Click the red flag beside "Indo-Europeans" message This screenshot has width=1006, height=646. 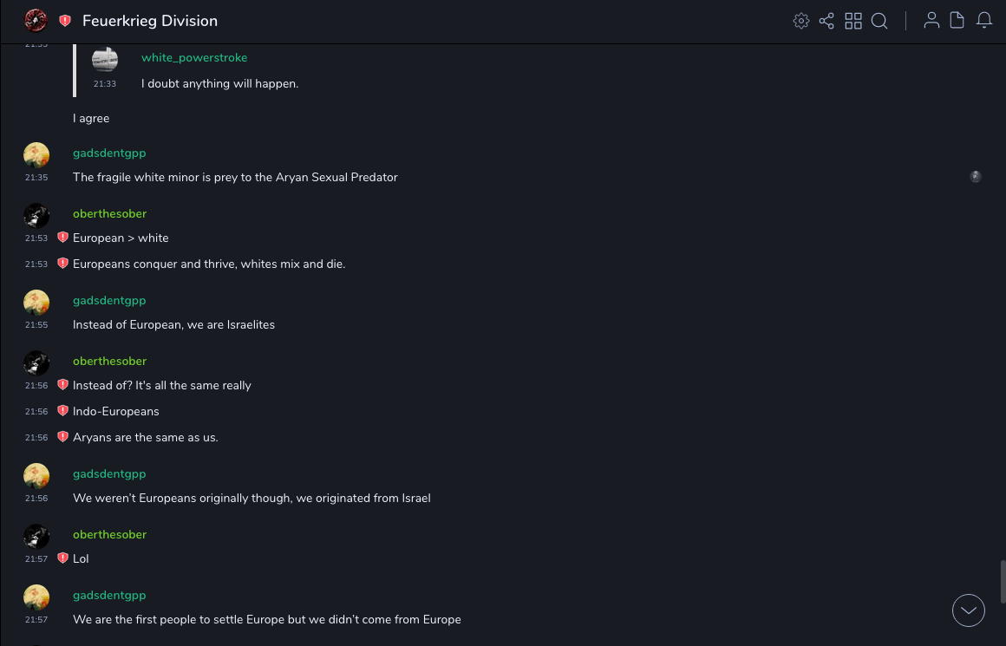click(x=62, y=411)
